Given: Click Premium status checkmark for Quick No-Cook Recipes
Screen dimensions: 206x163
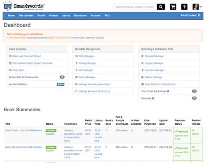Looking at the screenshot, I should pyautogui.click(x=176, y=148).
